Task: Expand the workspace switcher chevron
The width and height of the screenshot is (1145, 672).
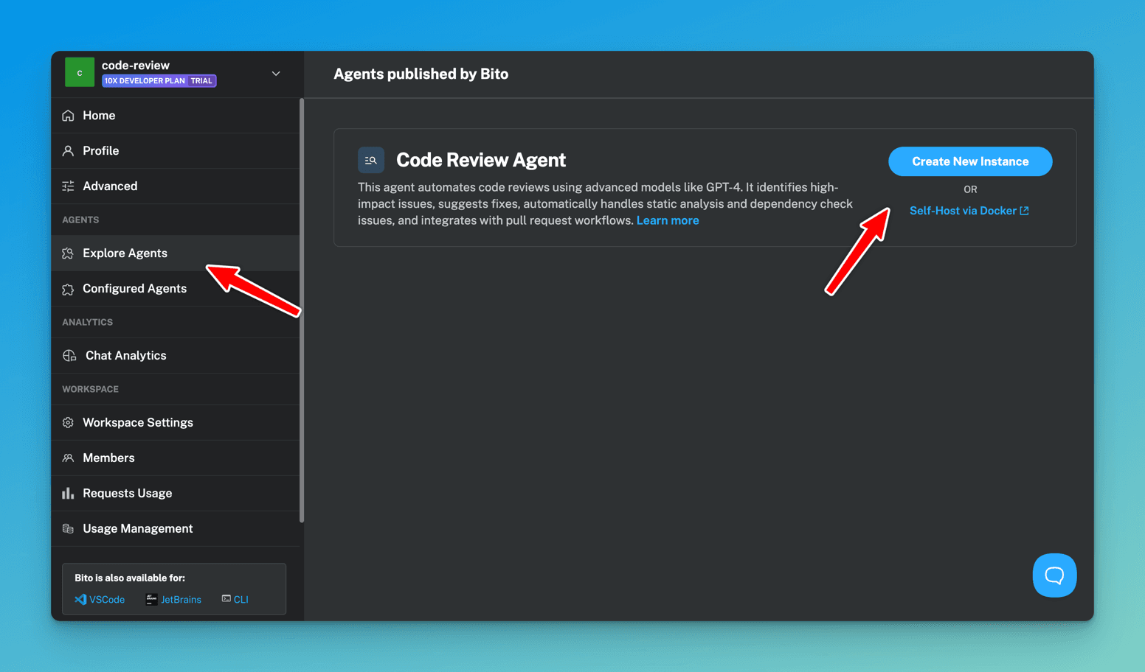Action: tap(276, 74)
